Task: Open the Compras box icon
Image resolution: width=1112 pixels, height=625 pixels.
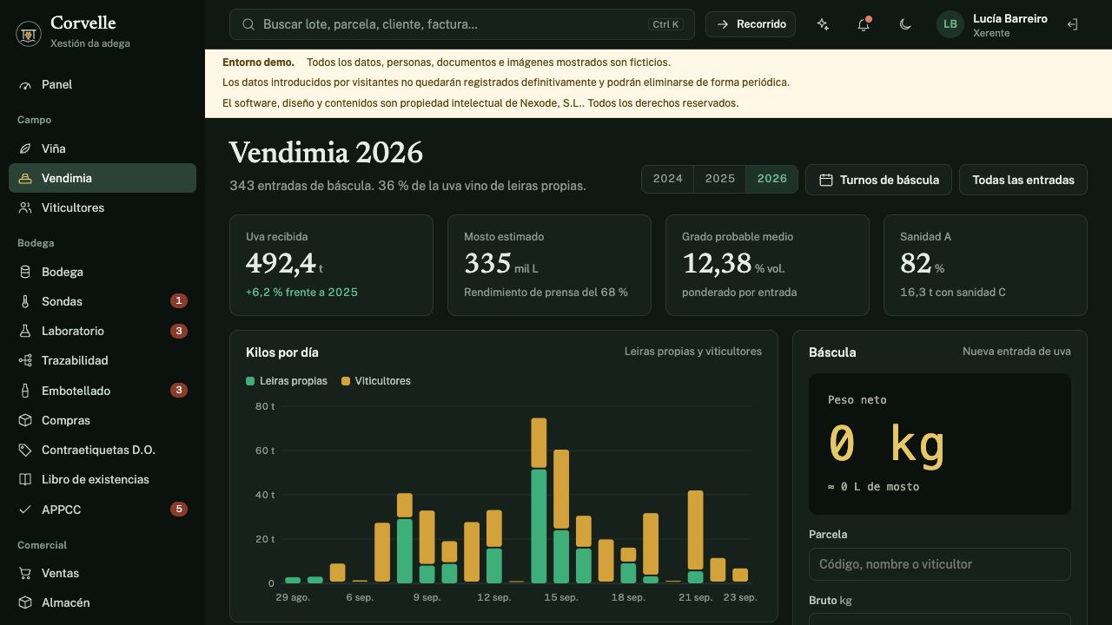Action: coord(25,420)
